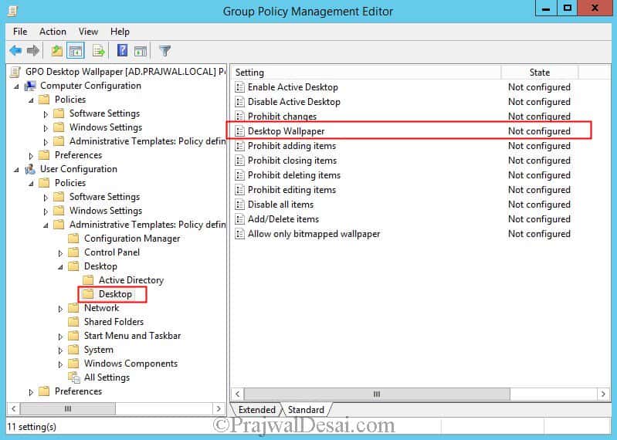The image size is (617, 440).
Task: Click the Computer Configuration node icon
Action: click(30, 86)
